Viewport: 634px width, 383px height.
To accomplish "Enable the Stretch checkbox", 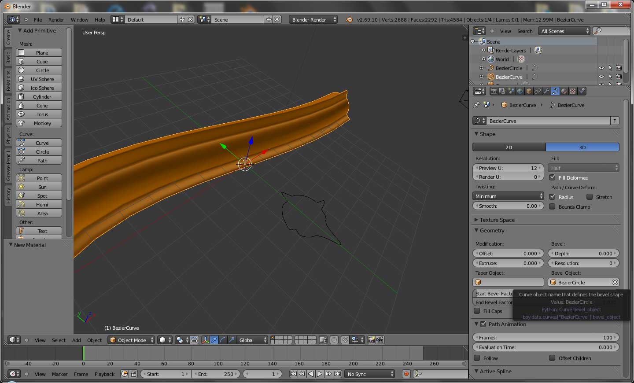I will click(590, 197).
